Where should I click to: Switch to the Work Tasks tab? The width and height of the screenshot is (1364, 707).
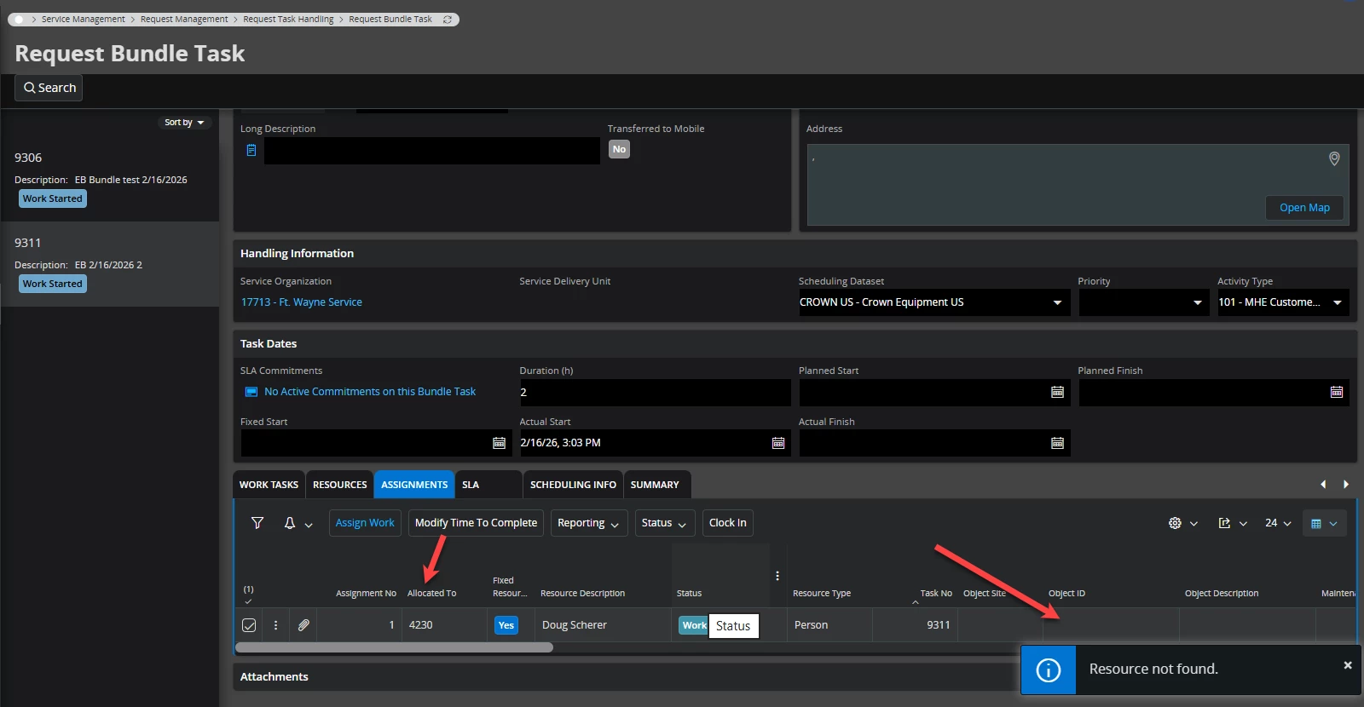pos(269,485)
